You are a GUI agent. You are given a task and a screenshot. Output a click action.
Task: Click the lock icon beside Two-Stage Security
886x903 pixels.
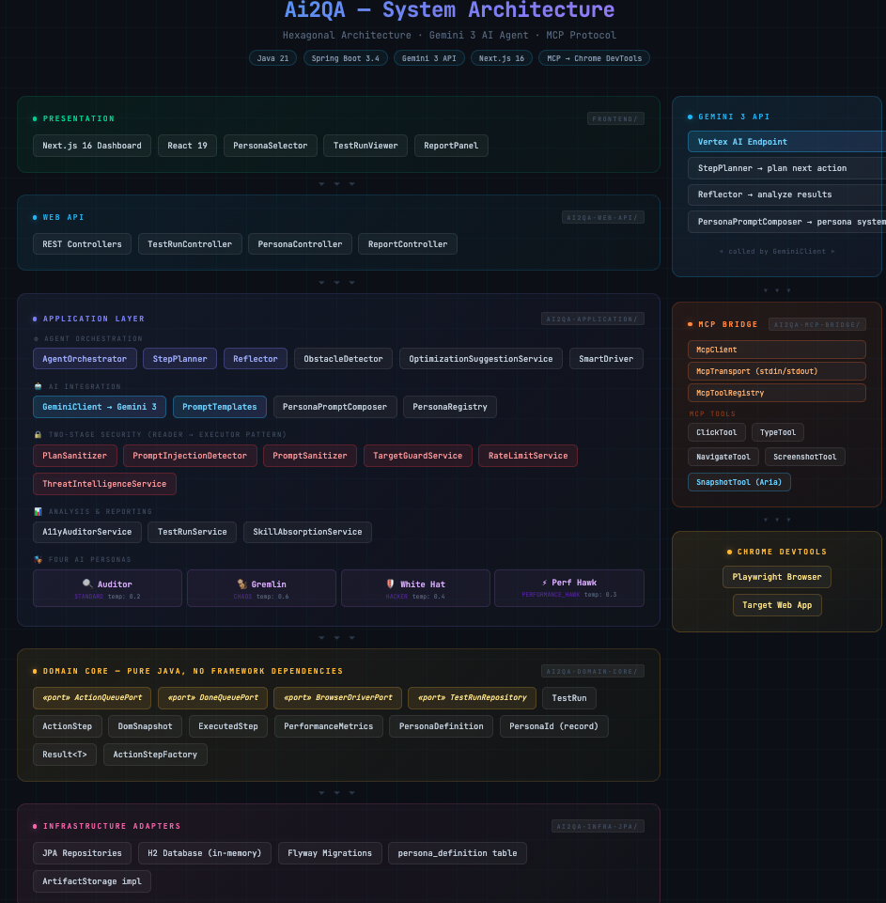[38, 435]
